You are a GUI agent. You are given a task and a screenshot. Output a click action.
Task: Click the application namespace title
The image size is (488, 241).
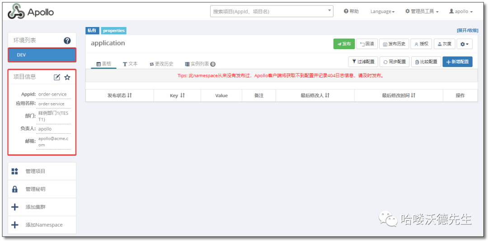pyautogui.click(x=108, y=43)
